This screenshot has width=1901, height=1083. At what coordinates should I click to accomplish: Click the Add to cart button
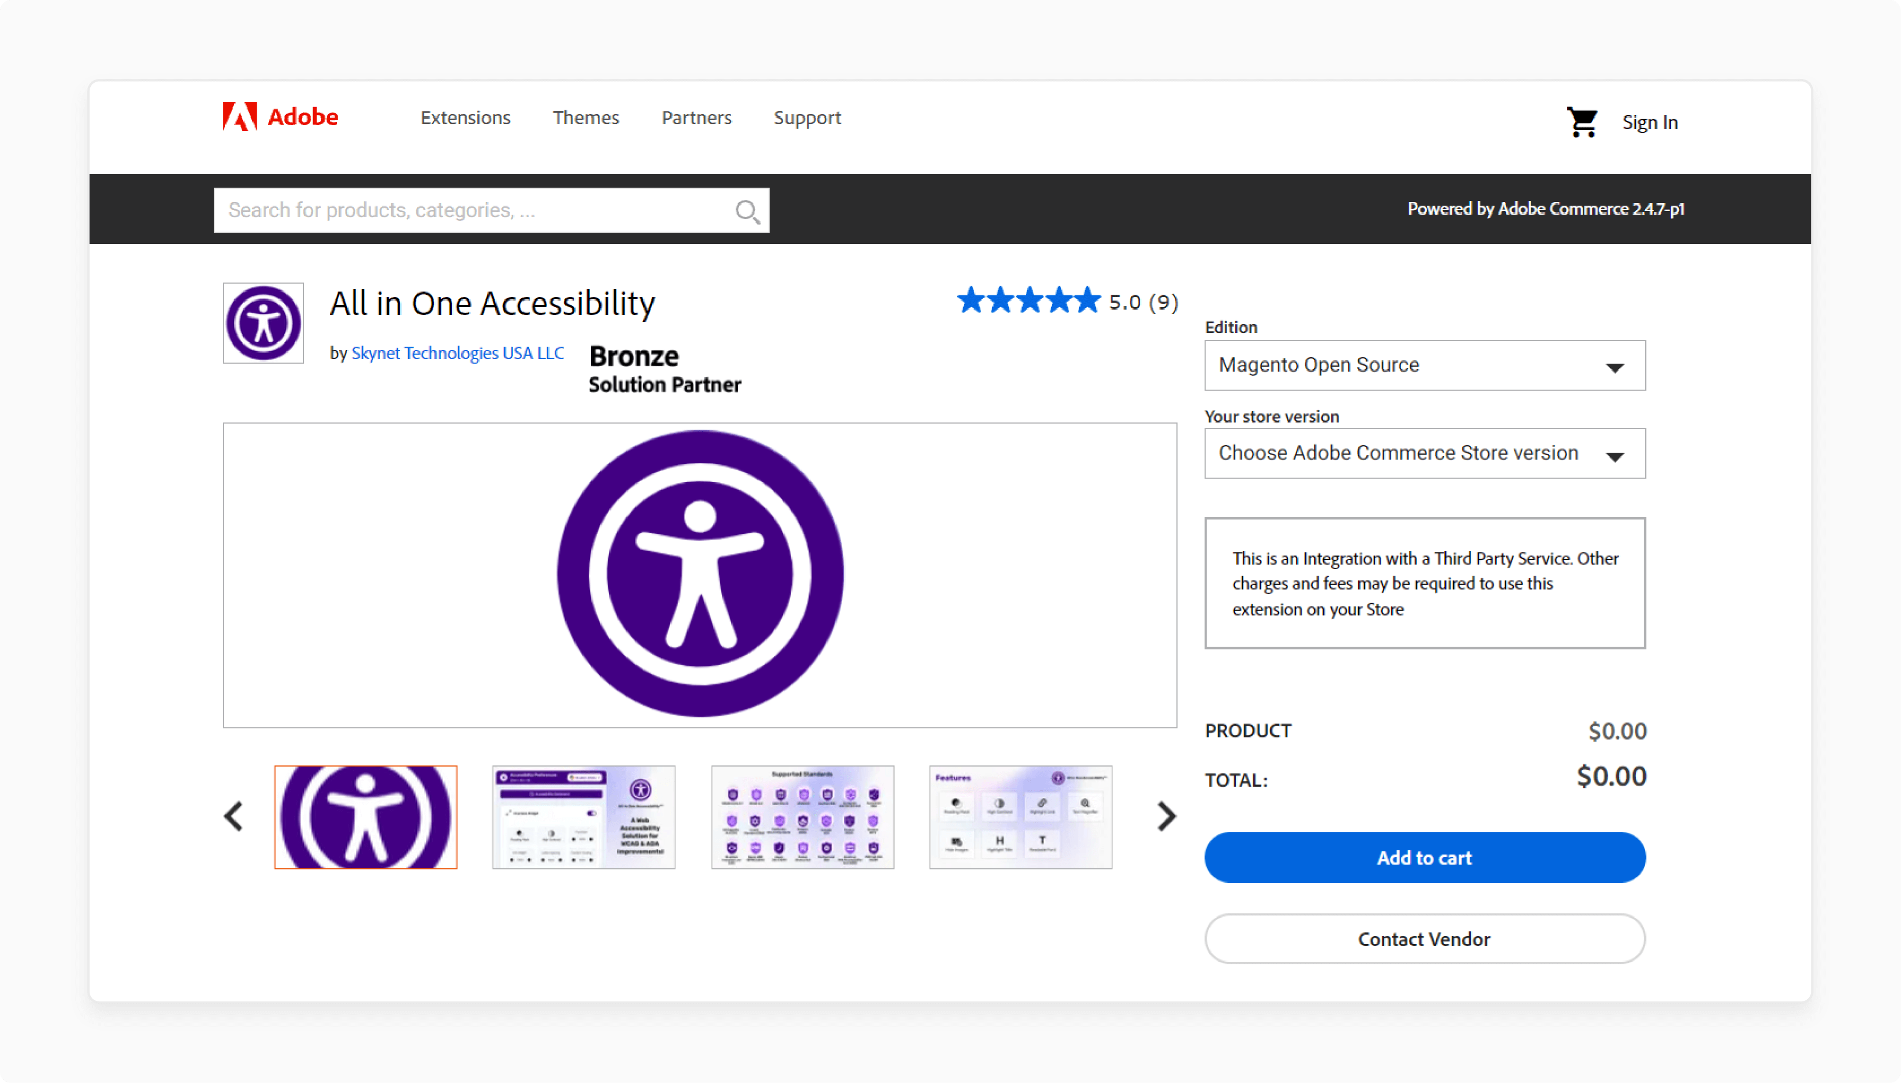tap(1424, 857)
